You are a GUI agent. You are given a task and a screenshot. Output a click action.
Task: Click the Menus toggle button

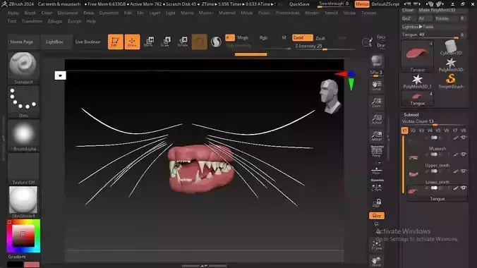362,4
